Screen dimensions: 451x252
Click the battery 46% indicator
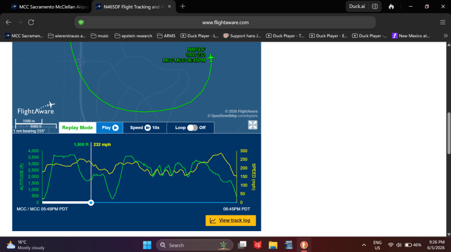tap(413, 245)
